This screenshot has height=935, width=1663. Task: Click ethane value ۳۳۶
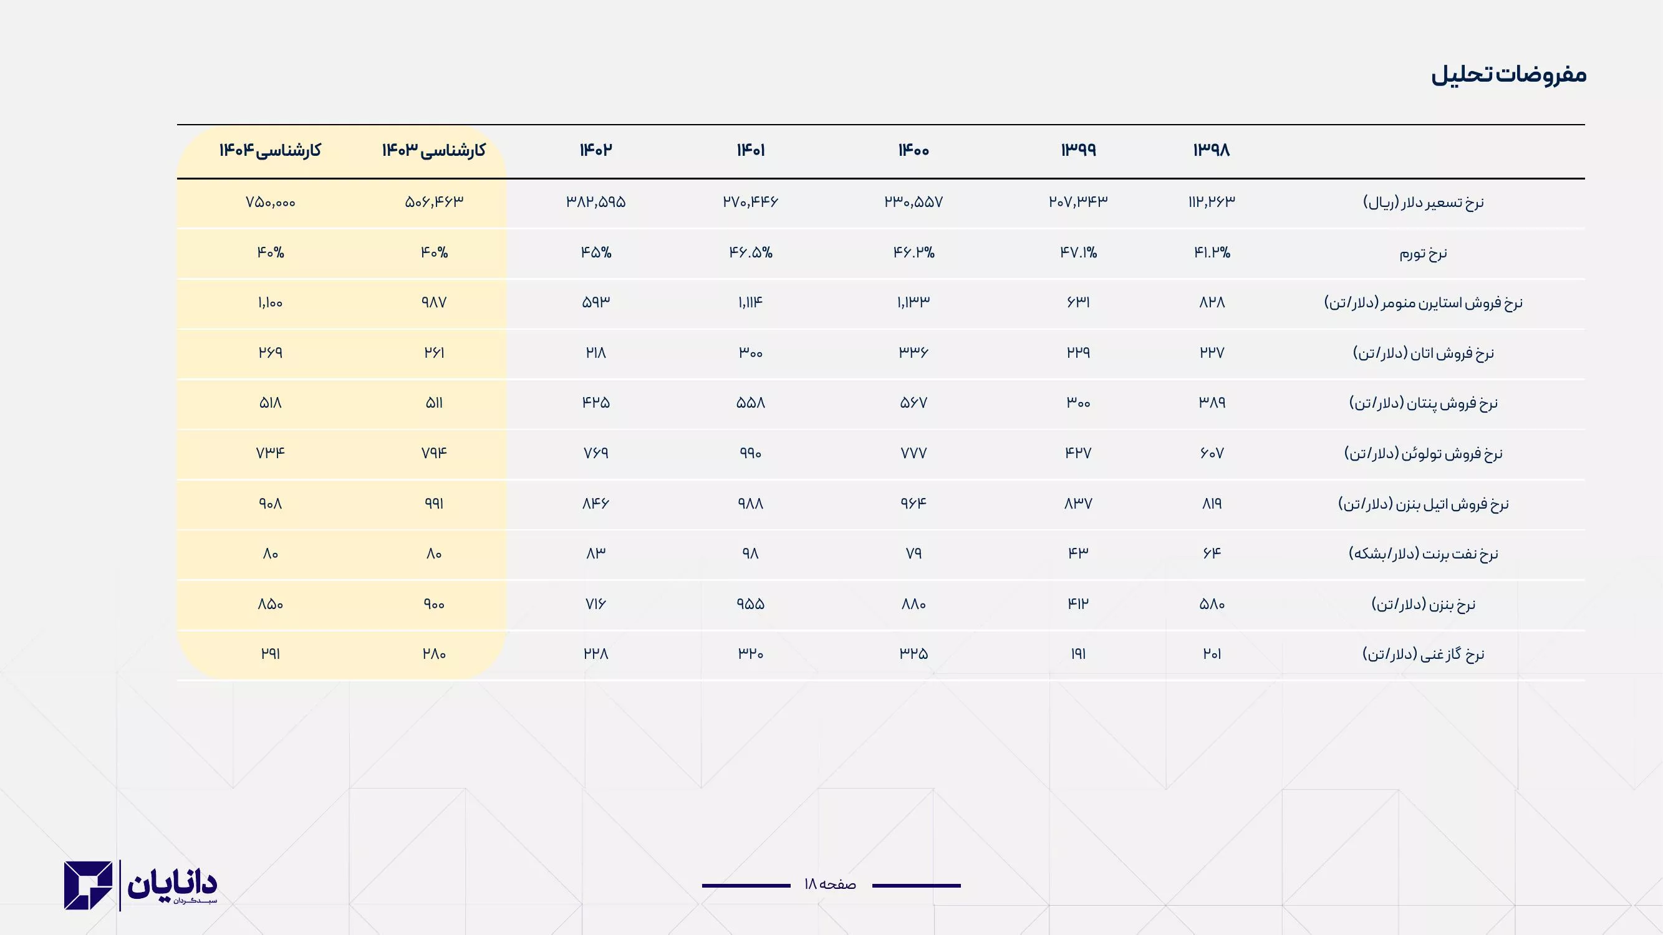(x=913, y=352)
